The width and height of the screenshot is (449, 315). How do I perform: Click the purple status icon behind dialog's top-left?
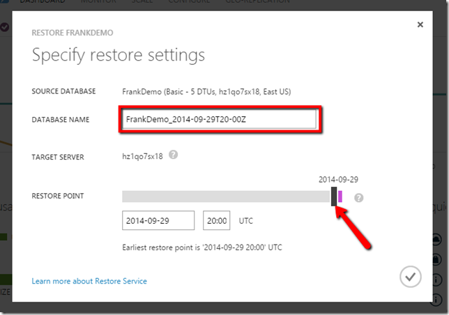pyautogui.click(x=5, y=26)
